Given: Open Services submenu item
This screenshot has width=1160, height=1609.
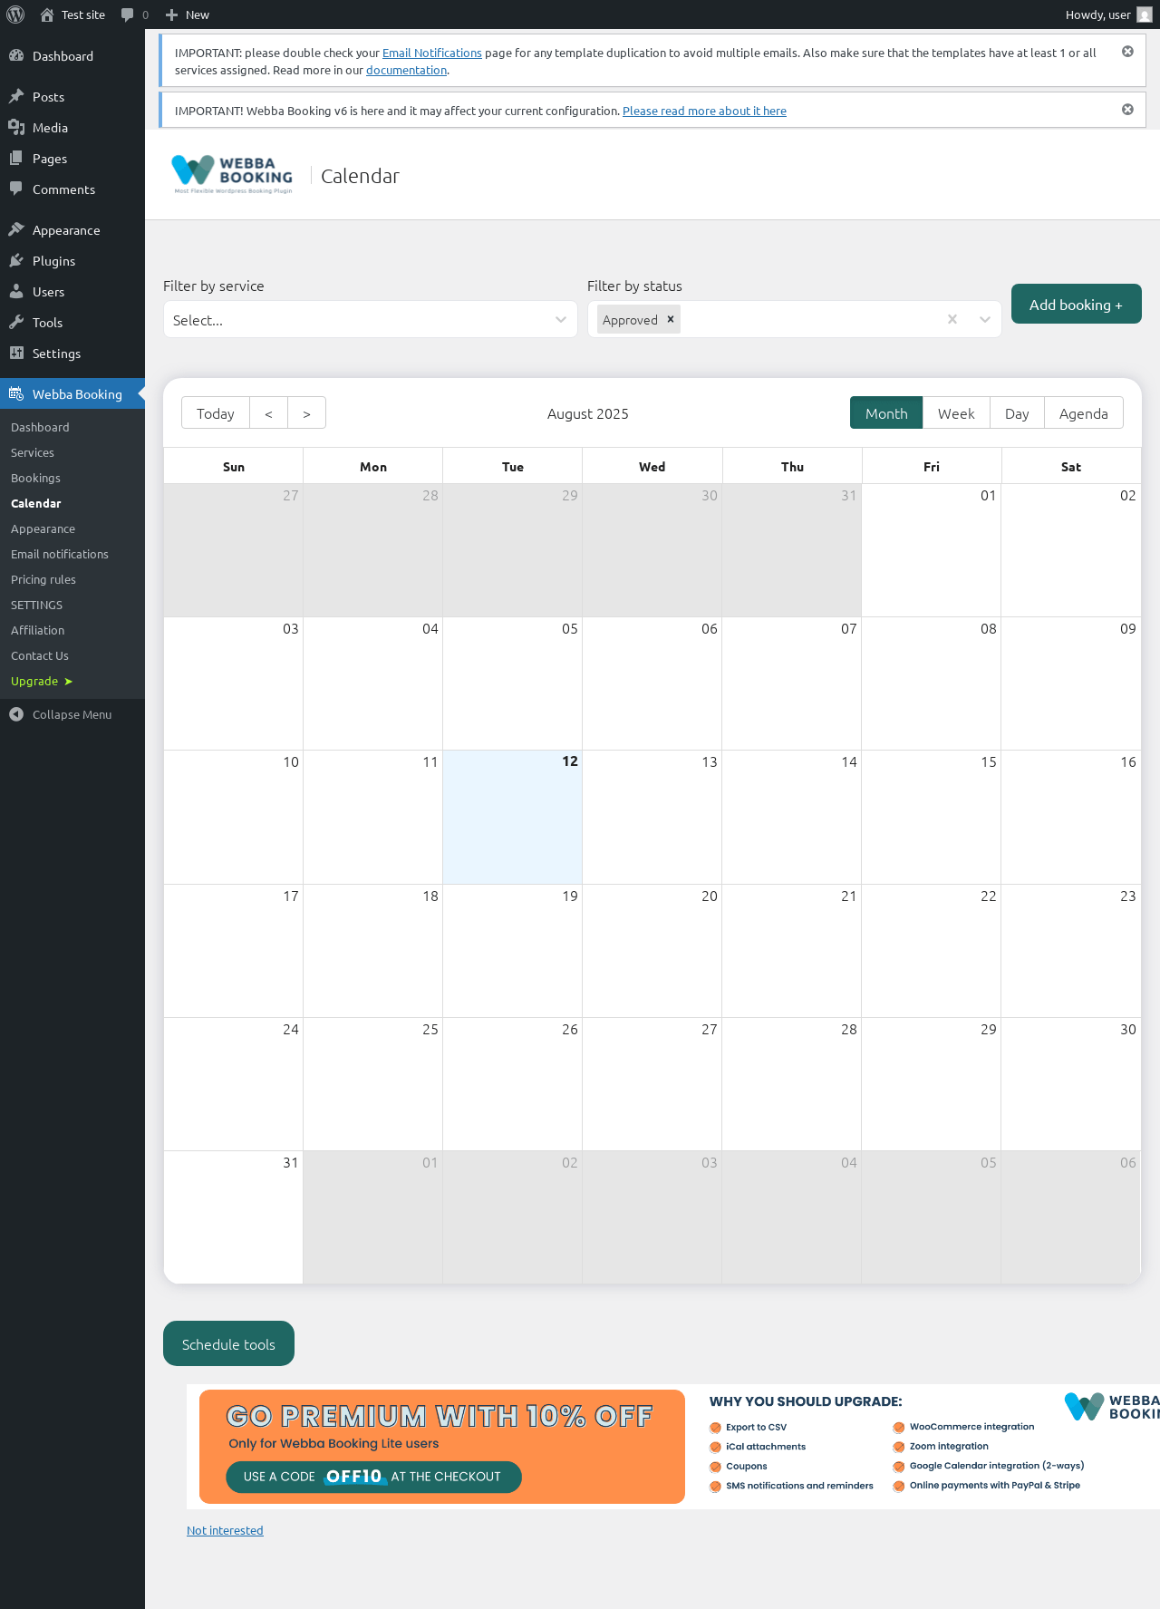Looking at the screenshot, I should (x=72, y=452).
